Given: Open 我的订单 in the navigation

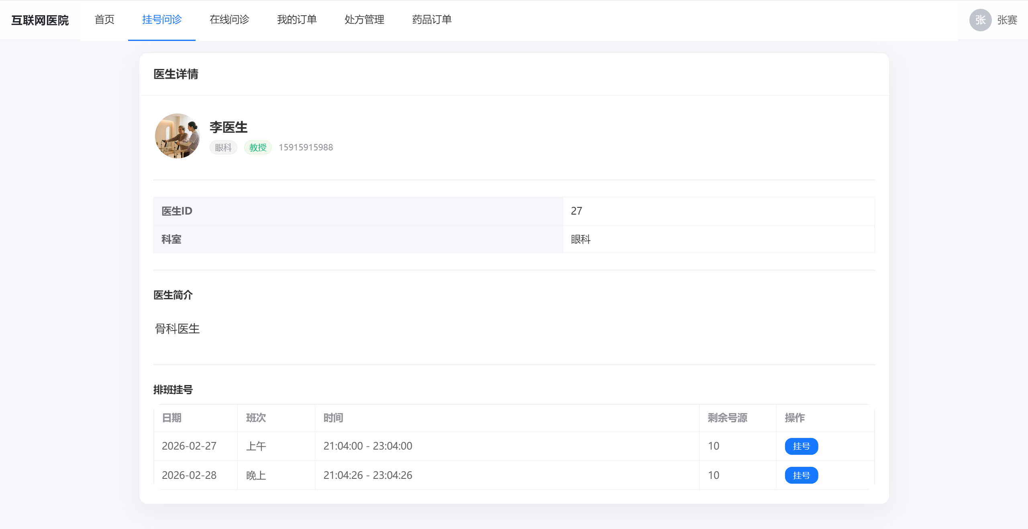Looking at the screenshot, I should [x=297, y=20].
